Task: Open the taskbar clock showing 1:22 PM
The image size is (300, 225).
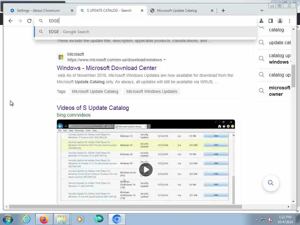Action: tap(285, 219)
